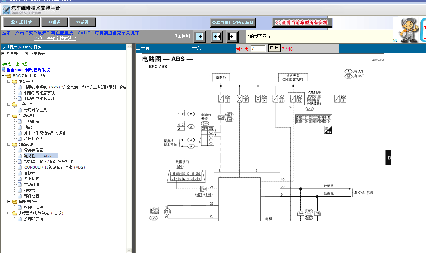
Task: Open 制动系统注意事项 page
Action: (x=39, y=93)
